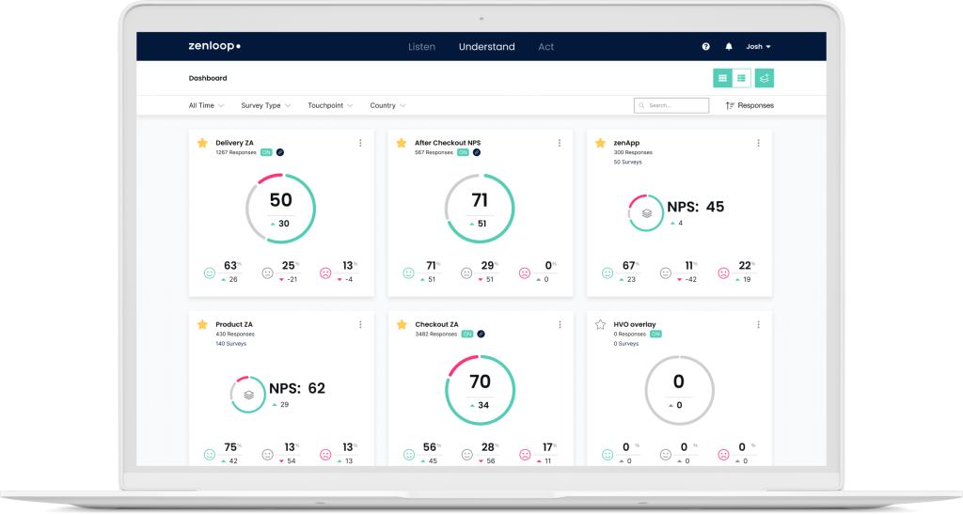Click the add survey group icon

click(764, 78)
